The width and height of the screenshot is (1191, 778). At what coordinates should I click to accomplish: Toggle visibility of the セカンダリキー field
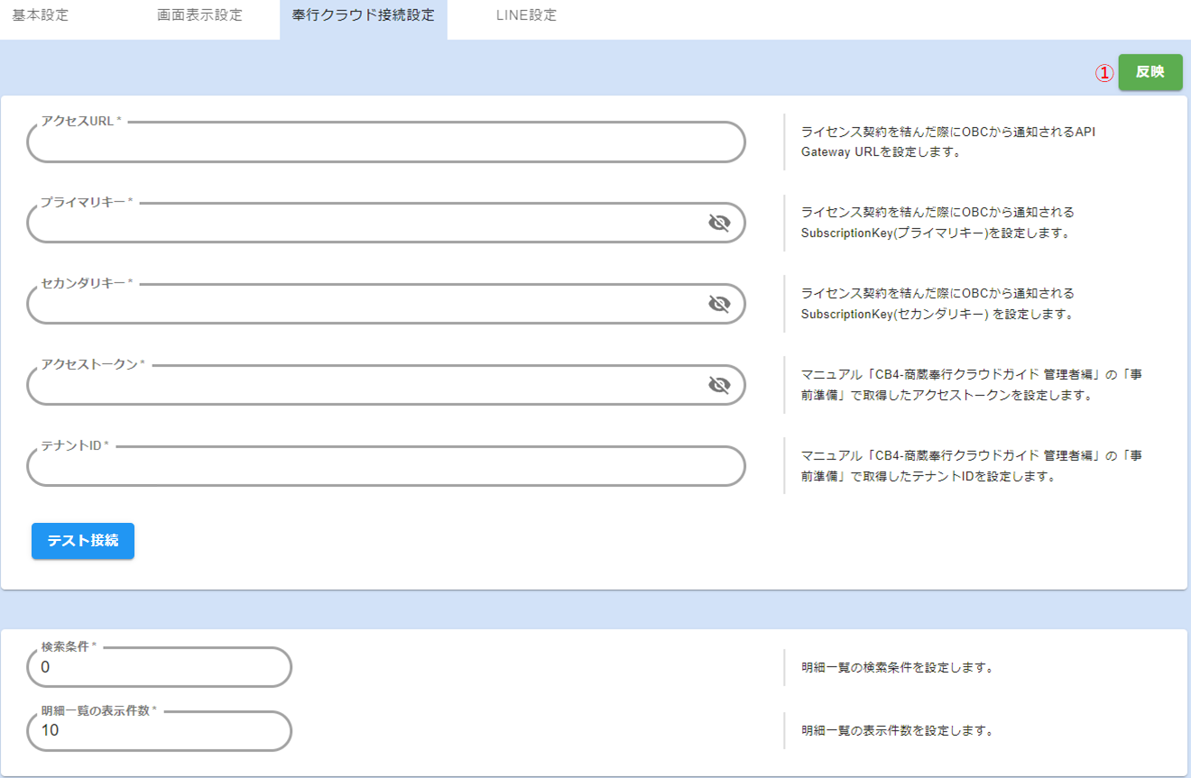pos(718,305)
